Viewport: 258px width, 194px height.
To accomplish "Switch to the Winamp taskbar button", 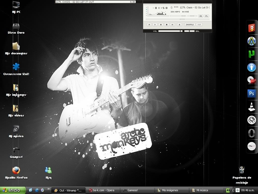I will [68, 190].
